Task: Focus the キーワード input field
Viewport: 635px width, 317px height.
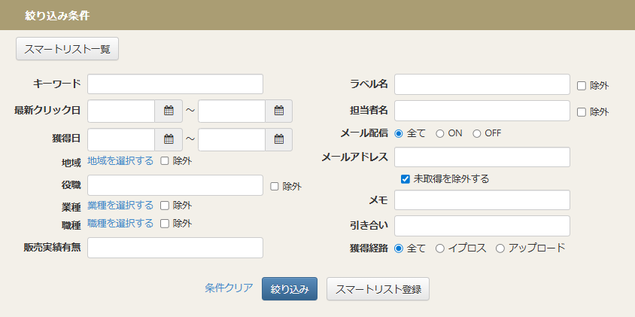Action: point(175,84)
